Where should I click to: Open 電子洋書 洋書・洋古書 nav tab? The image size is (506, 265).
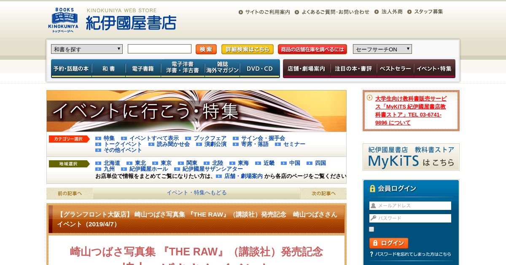(x=183, y=69)
